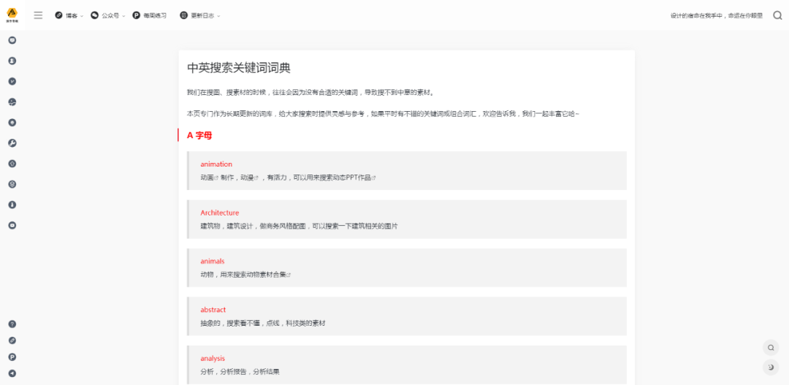This screenshot has height=385, width=789.
Task: Click the fifth sidebar circle icon below the globe
Action: [12, 122]
